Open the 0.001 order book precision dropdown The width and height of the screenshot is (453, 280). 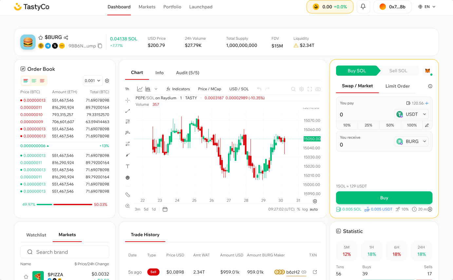click(x=93, y=81)
